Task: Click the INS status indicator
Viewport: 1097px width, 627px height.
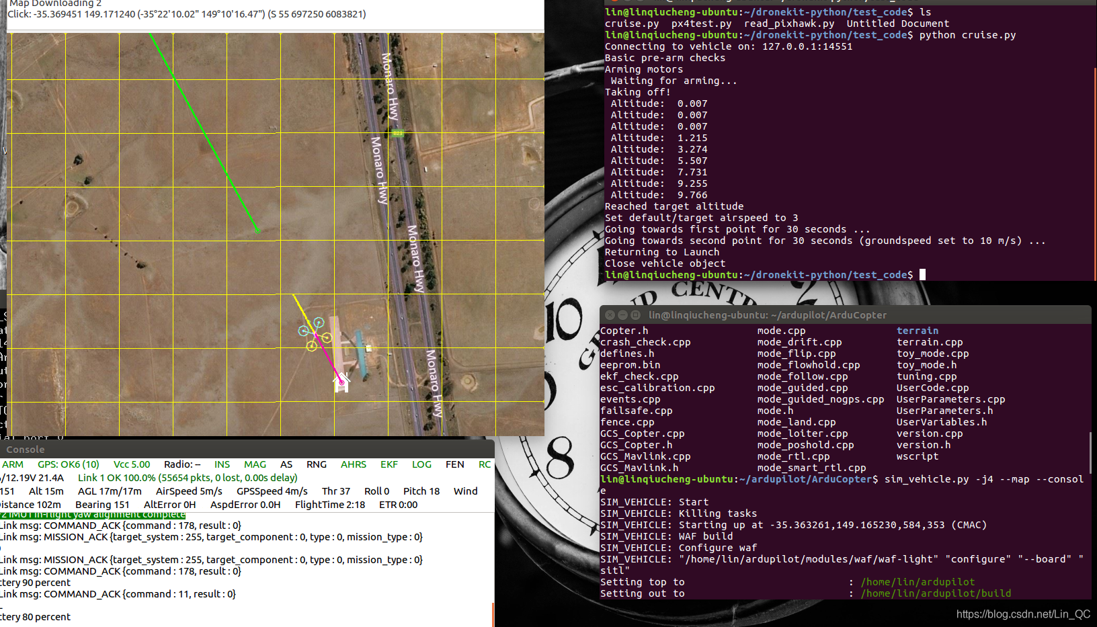Action: pos(222,464)
